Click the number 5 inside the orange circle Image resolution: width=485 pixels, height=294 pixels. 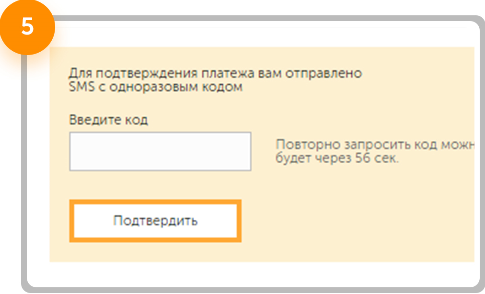(x=27, y=27)
